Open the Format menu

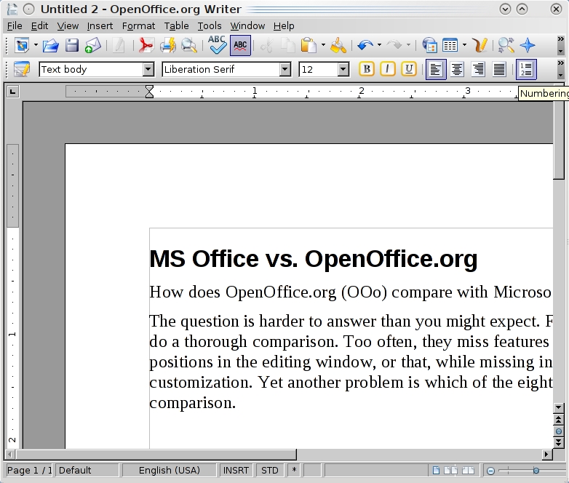(138, 25)
